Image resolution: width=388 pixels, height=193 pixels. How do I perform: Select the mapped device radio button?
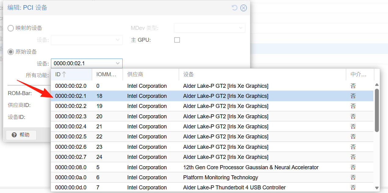(11, 28)
